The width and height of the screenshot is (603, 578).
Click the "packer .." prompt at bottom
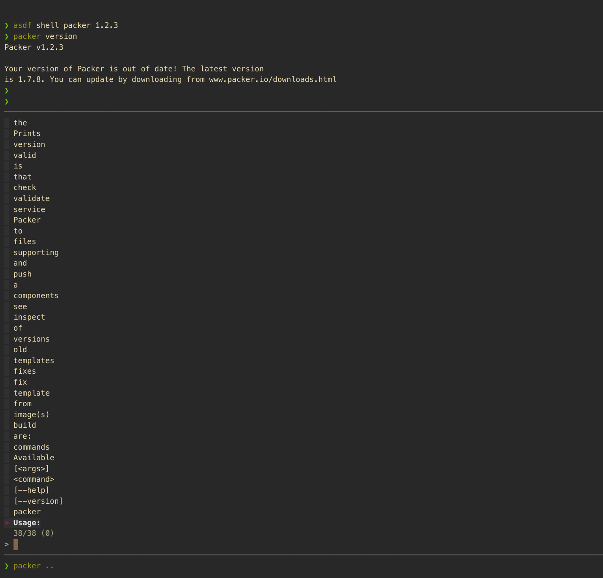(x=33, y=565)
